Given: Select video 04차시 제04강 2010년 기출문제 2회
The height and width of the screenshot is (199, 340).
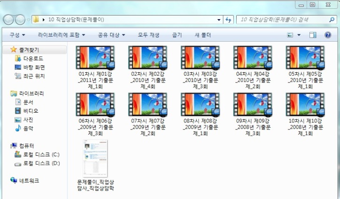Looking at the screenshot, I should click(253, 68).
